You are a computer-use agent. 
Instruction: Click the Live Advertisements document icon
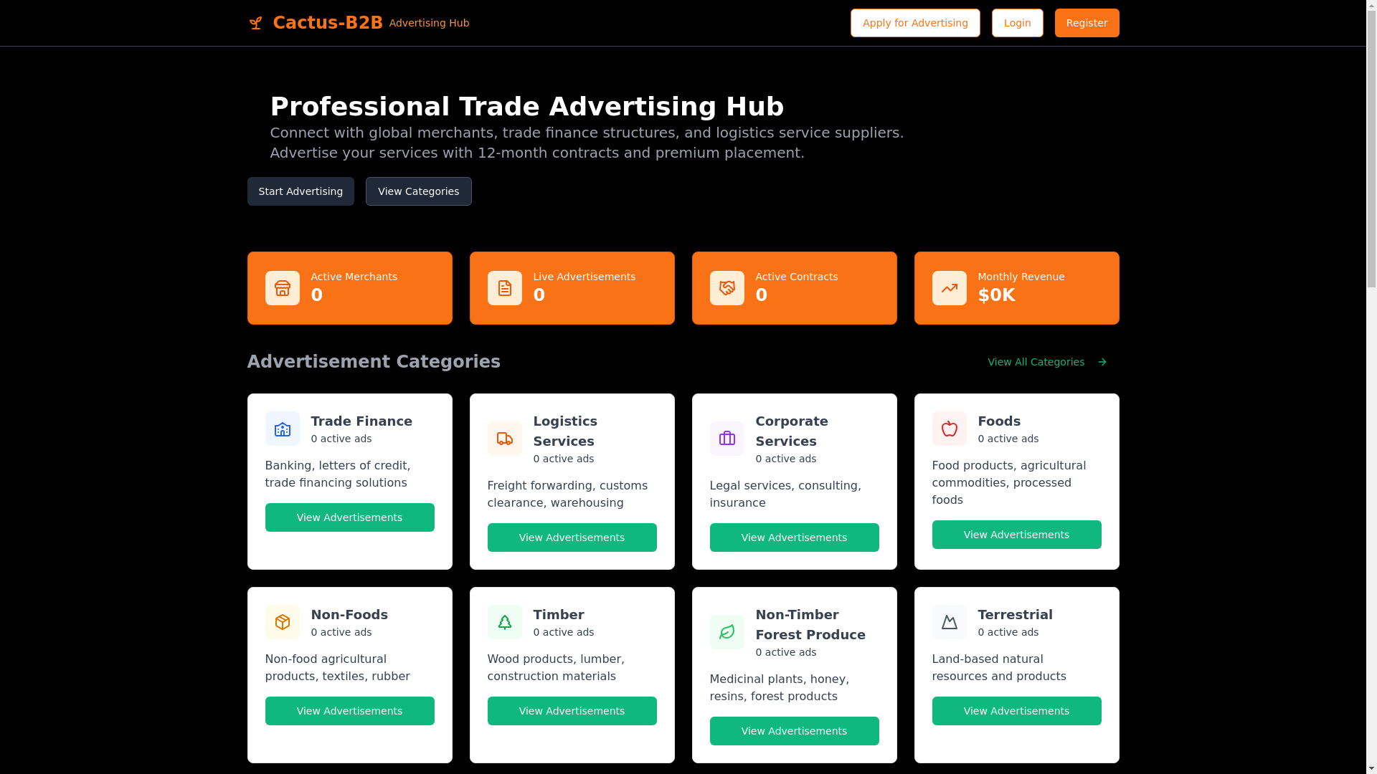[x=505, y=288]
